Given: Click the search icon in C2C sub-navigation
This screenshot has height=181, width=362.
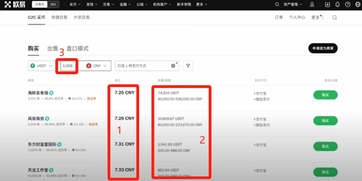Looking at the screenshot, I should click(335, 17).
